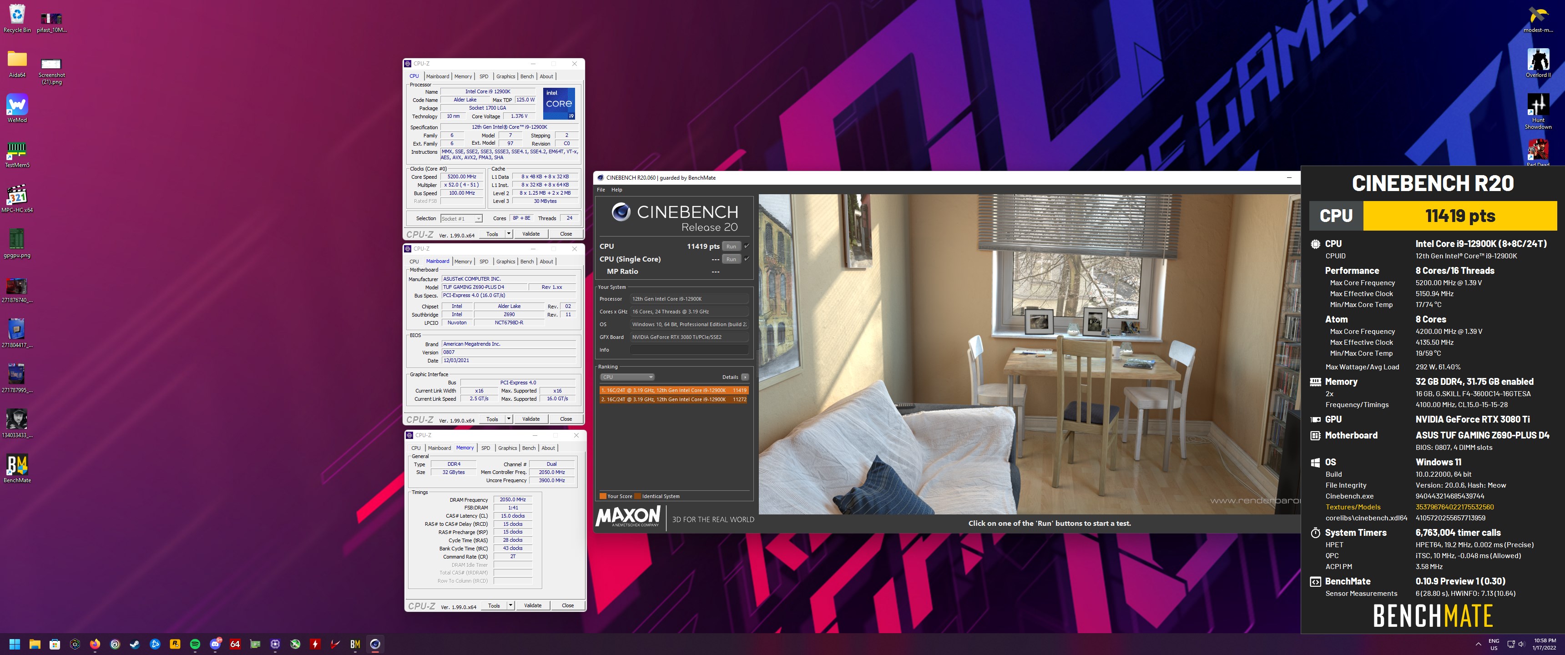Open the taskbar clock showing 10:58 PM

click(1545, 644)
